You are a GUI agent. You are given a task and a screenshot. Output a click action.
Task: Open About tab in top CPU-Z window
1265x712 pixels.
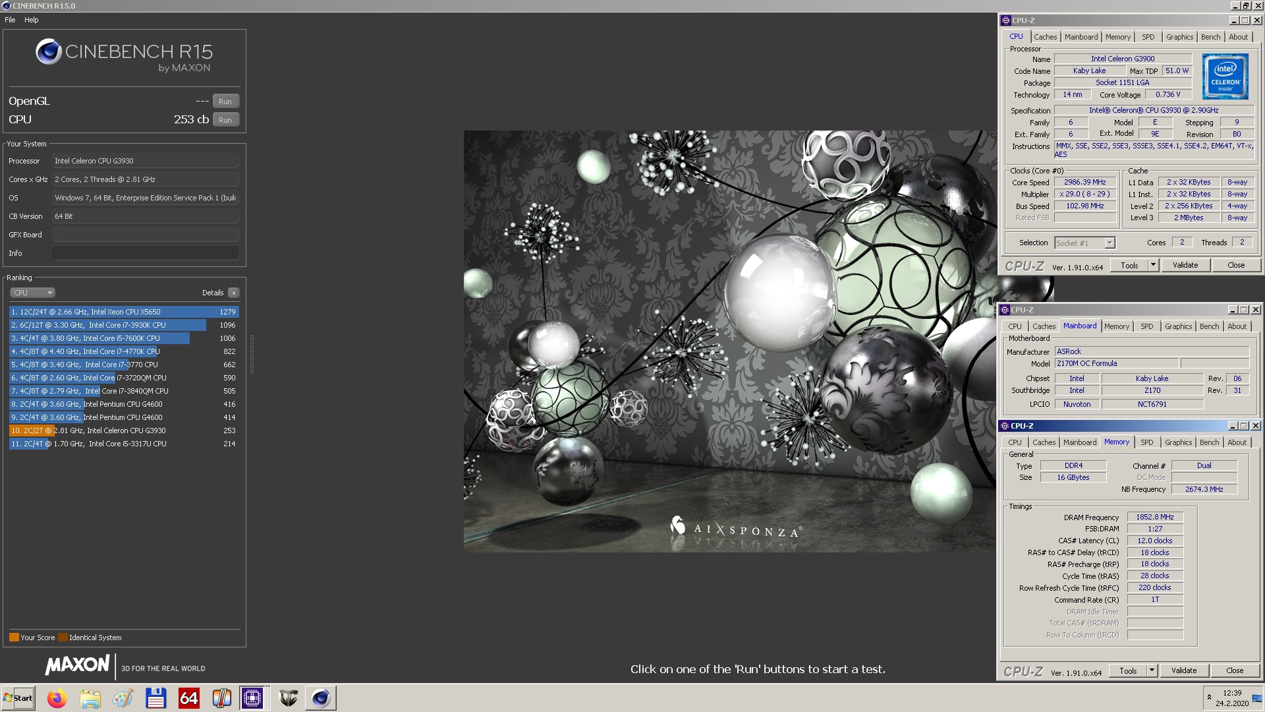[1238, 37]
